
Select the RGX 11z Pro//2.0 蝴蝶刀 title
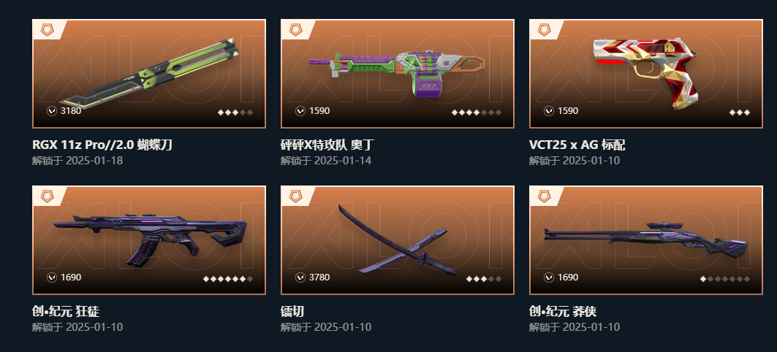coord(102,145)
